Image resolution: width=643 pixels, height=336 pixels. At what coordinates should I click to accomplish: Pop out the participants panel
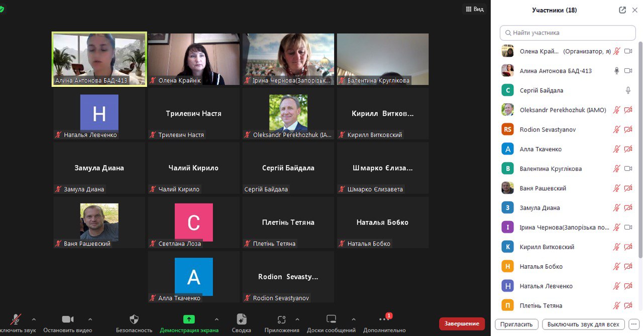622,10
